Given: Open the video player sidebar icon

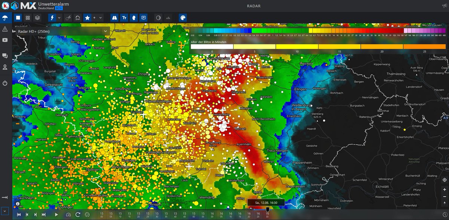Looking at the screenshot, I should click(5, 40).
